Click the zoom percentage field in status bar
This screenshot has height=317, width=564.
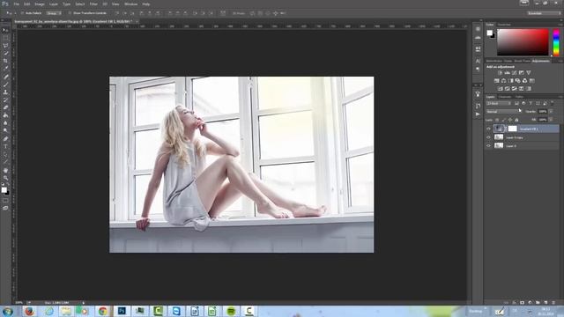tap(19, 303)
